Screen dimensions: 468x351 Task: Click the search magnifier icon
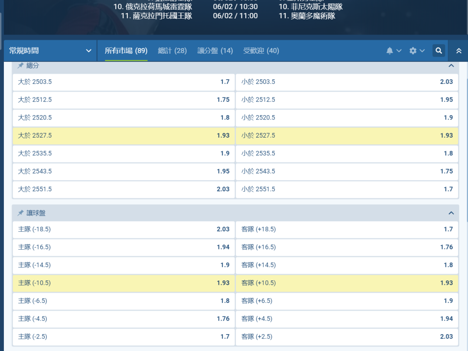(x=439, y=51)
